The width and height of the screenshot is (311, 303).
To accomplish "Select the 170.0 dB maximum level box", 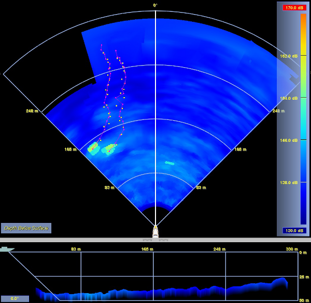I will tap(294, 7).
